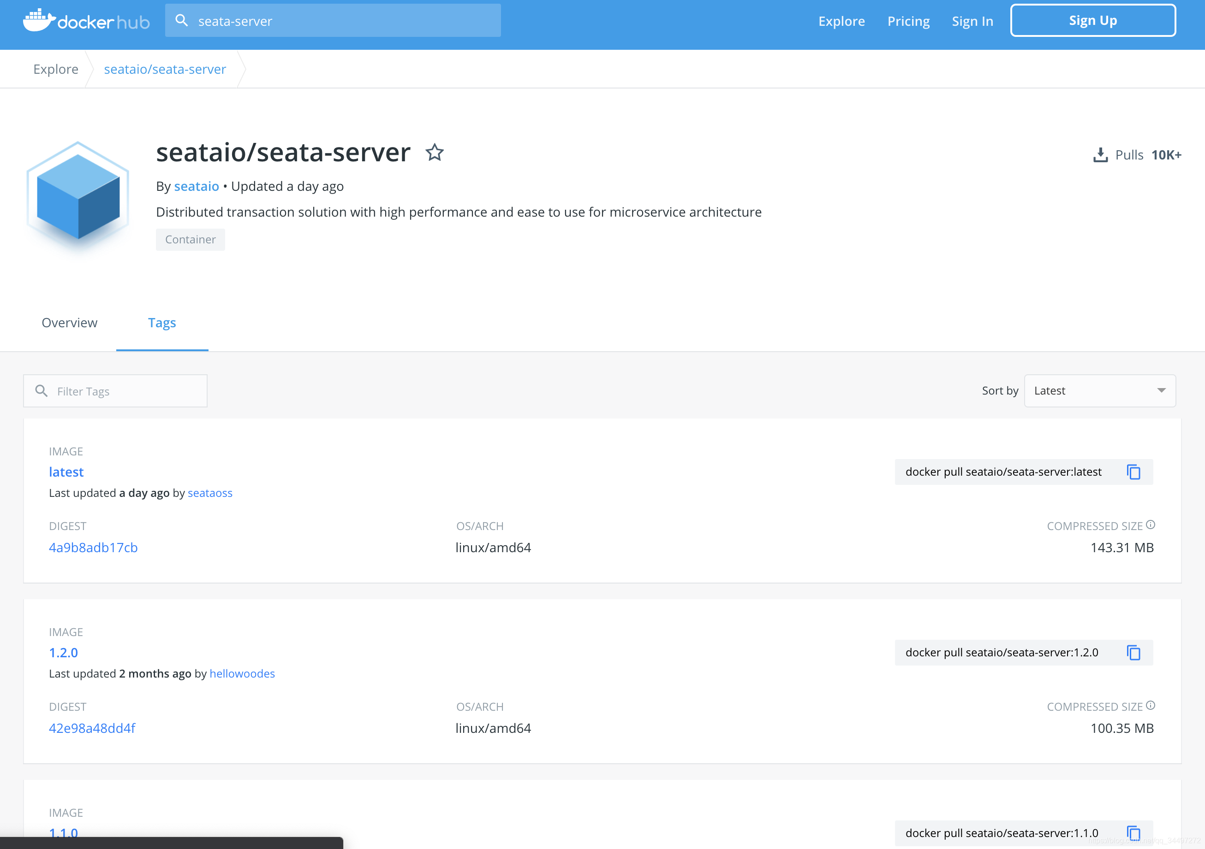Open the 1.2.0 image tag link
The width and height of the screenshot is (1205, 849).
coord(64,652)
